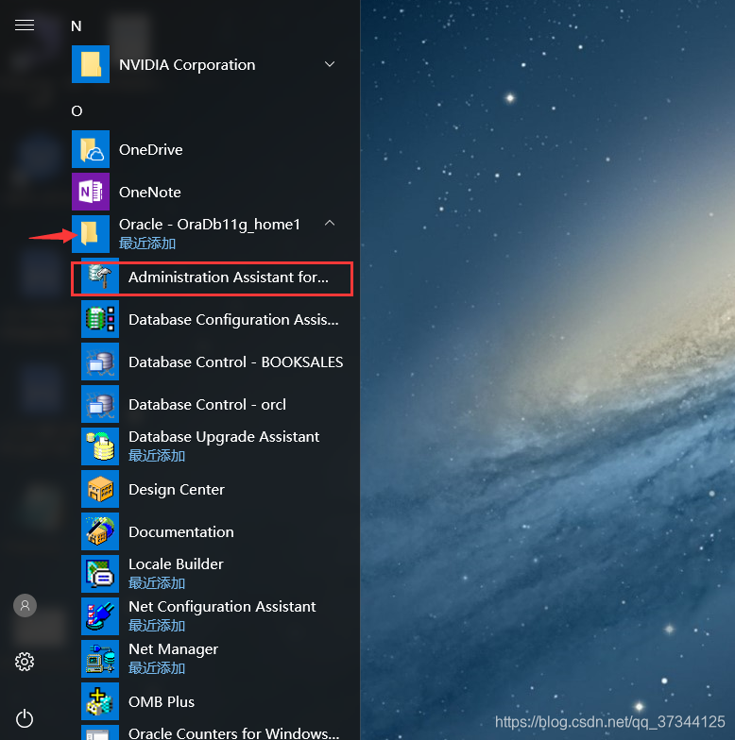Click the Database Control BOOKSALES icon

pyautogui.click(x=100, y=362)
